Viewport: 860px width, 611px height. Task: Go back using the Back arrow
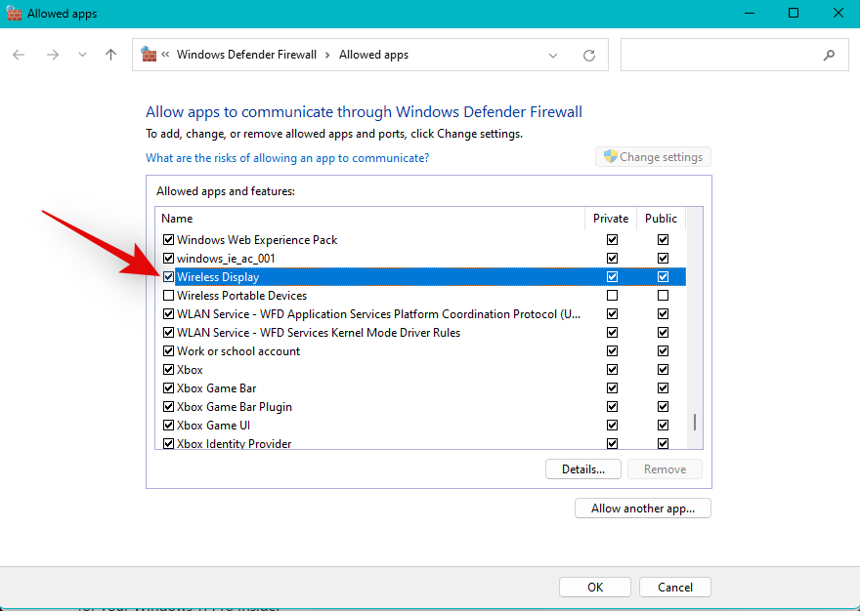point(19,55)
